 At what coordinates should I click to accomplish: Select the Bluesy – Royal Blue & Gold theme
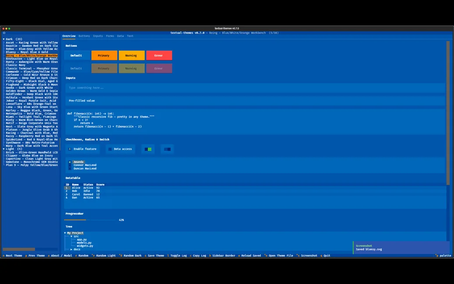[27, 52]
